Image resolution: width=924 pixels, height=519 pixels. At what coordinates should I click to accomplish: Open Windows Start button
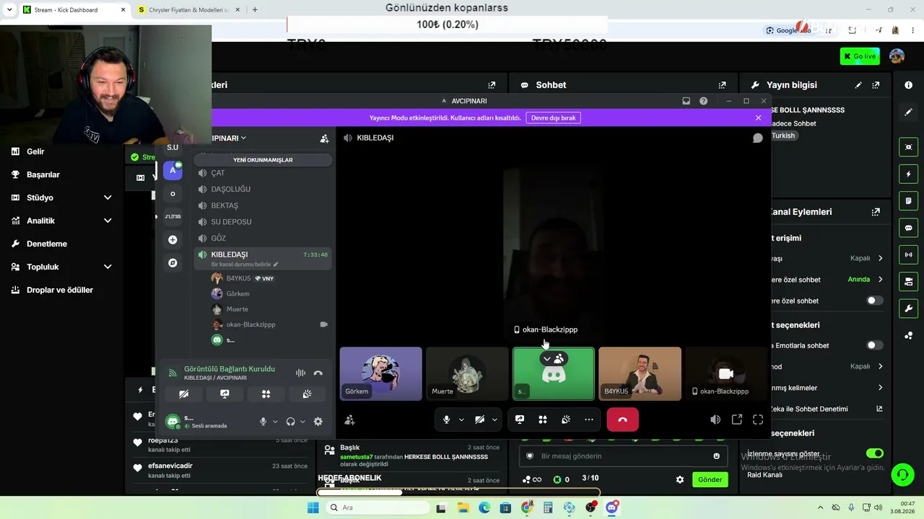(x=313, y=507)
